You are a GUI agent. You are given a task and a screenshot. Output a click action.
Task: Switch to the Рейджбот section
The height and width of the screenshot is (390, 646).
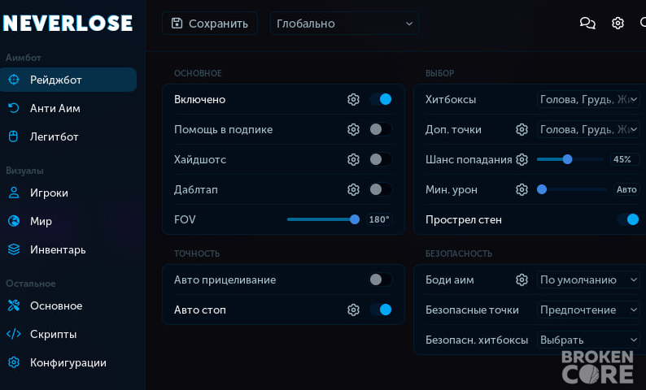pyautogui.click(x=68, y=80)
